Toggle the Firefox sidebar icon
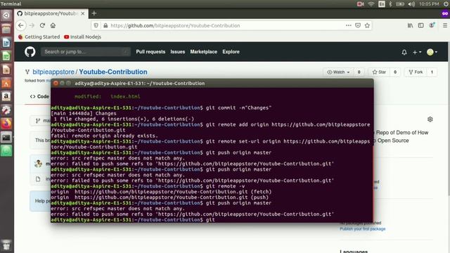This screenshot has width=450, height=253. [x=420, y=25]
